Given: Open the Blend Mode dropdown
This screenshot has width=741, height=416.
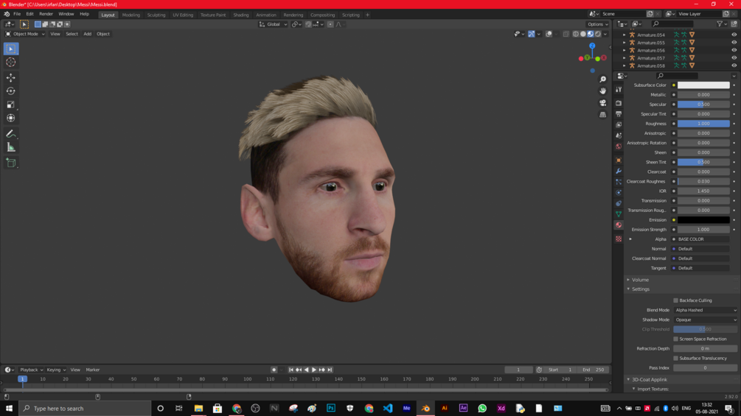Looking at the screenshot, I should (706, 311).
